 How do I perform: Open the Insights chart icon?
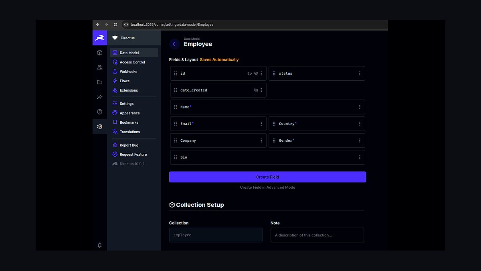point(100,97)
